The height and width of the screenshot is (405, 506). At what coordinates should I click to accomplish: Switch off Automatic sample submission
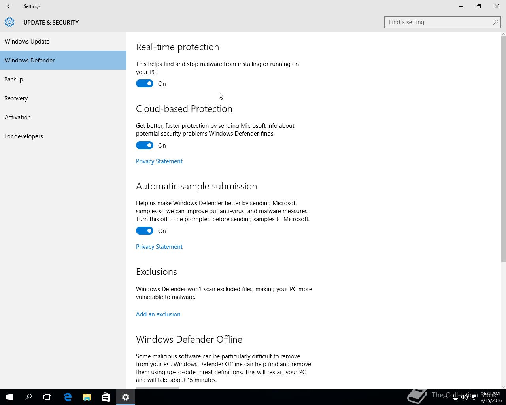pos(145,231)
